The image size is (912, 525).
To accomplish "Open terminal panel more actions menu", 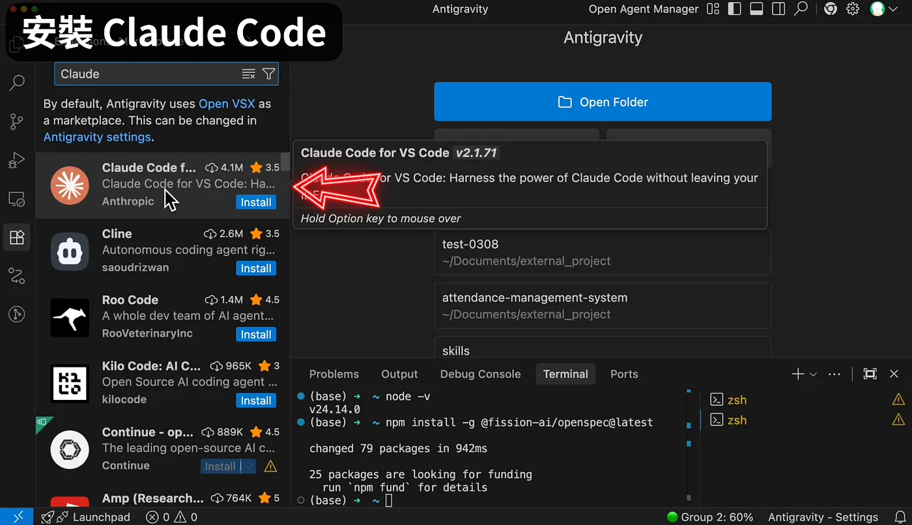I will [834, 374].
